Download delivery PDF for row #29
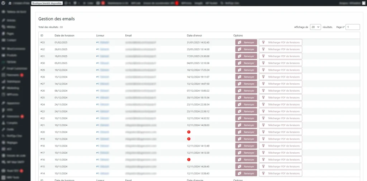This screenshot has width=367, height=181. [280, 70]
